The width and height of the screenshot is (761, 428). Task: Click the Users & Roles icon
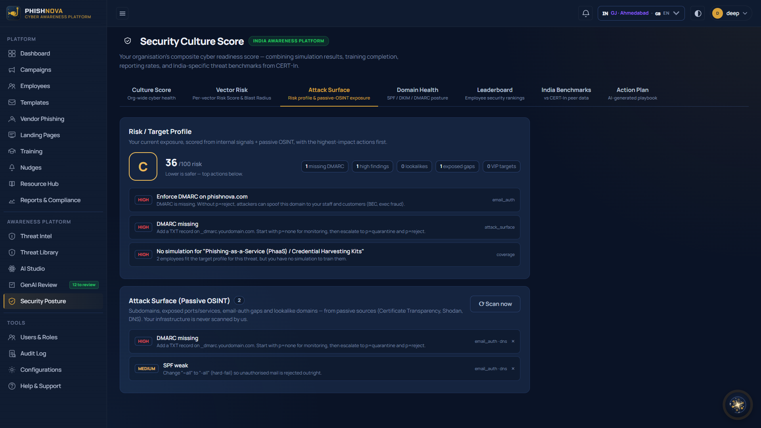12,337
